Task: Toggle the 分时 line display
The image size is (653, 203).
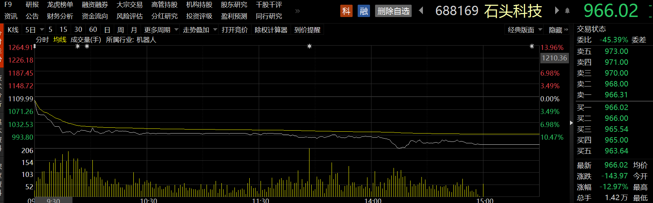Action: [42, 39]
